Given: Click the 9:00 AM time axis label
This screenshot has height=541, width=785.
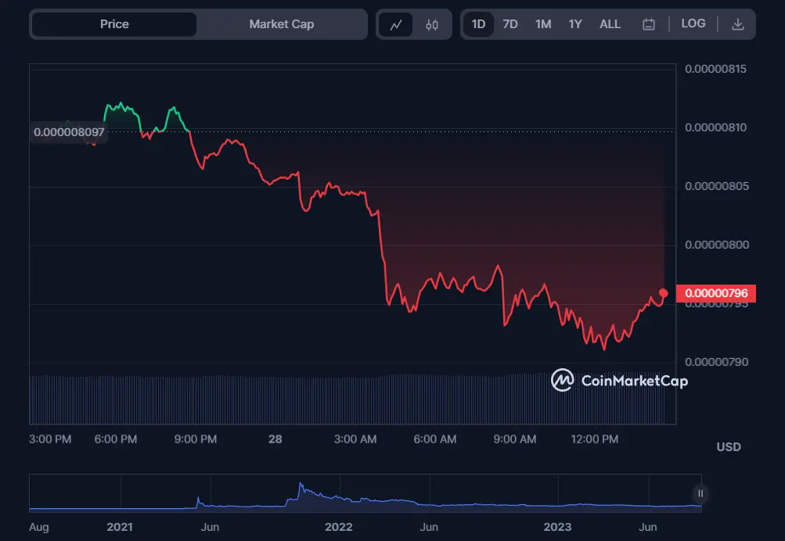Looking at the screenshot, I should click(515, 439).
